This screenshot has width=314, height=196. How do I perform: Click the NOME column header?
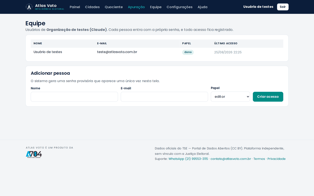[x=38, y=43]
